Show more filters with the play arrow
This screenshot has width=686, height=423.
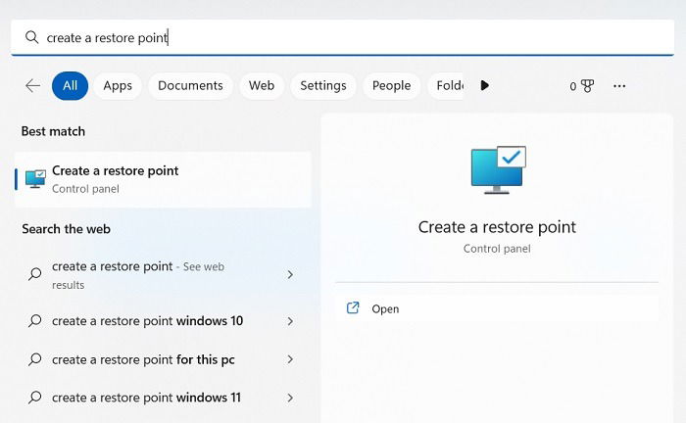(x=484, y=85)
